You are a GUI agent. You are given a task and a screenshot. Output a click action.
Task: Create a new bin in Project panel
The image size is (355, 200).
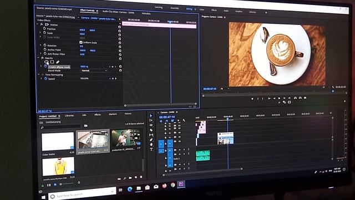point(130,178)
